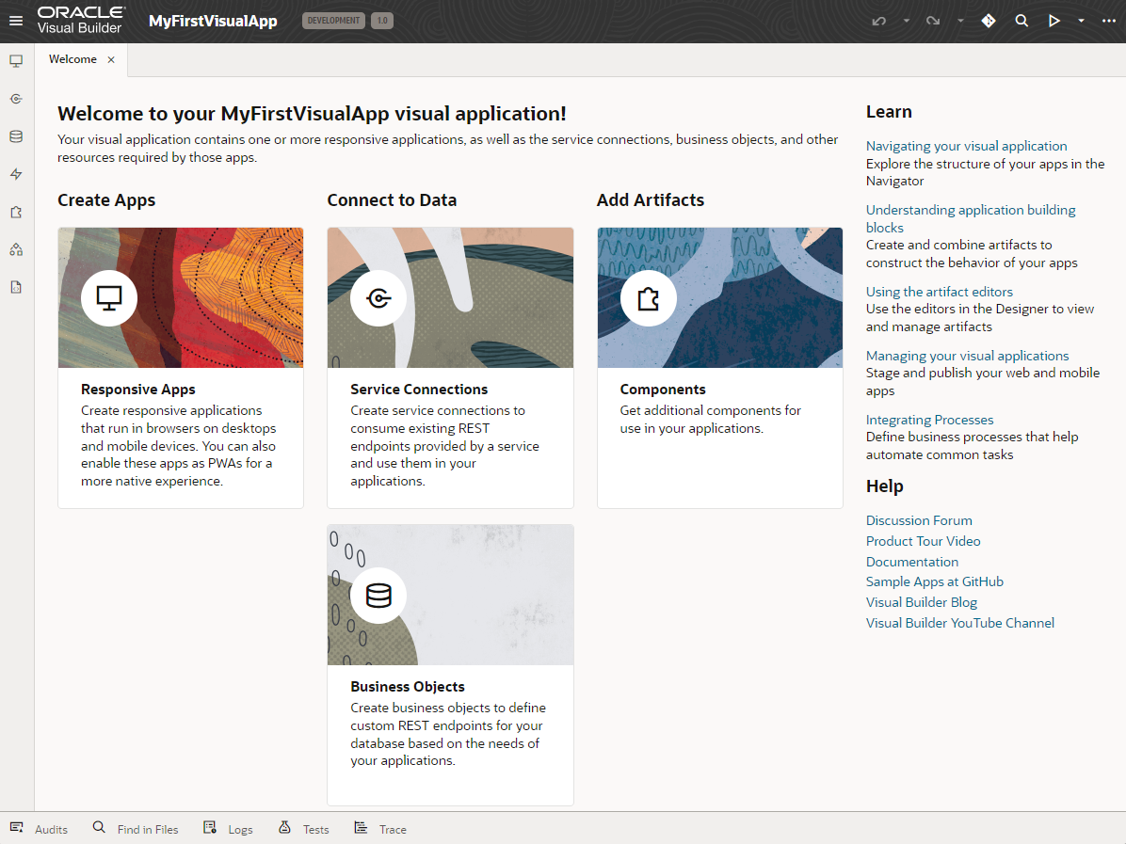1126x844 pixels.
Task: Click the Preview play icon in header
Action: pyautogui.click(x=1054, y=21)
